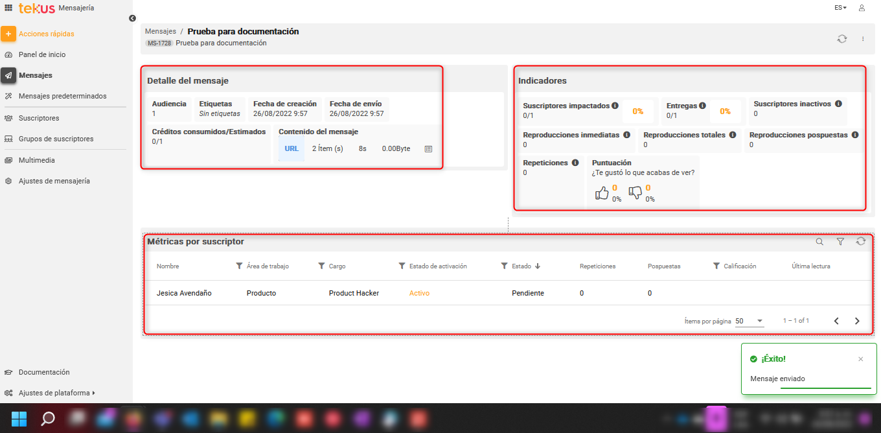Screen dimensions: 881x433
Task: Go to Multimedia in the sidebar
Action: (x=36, y=160)
